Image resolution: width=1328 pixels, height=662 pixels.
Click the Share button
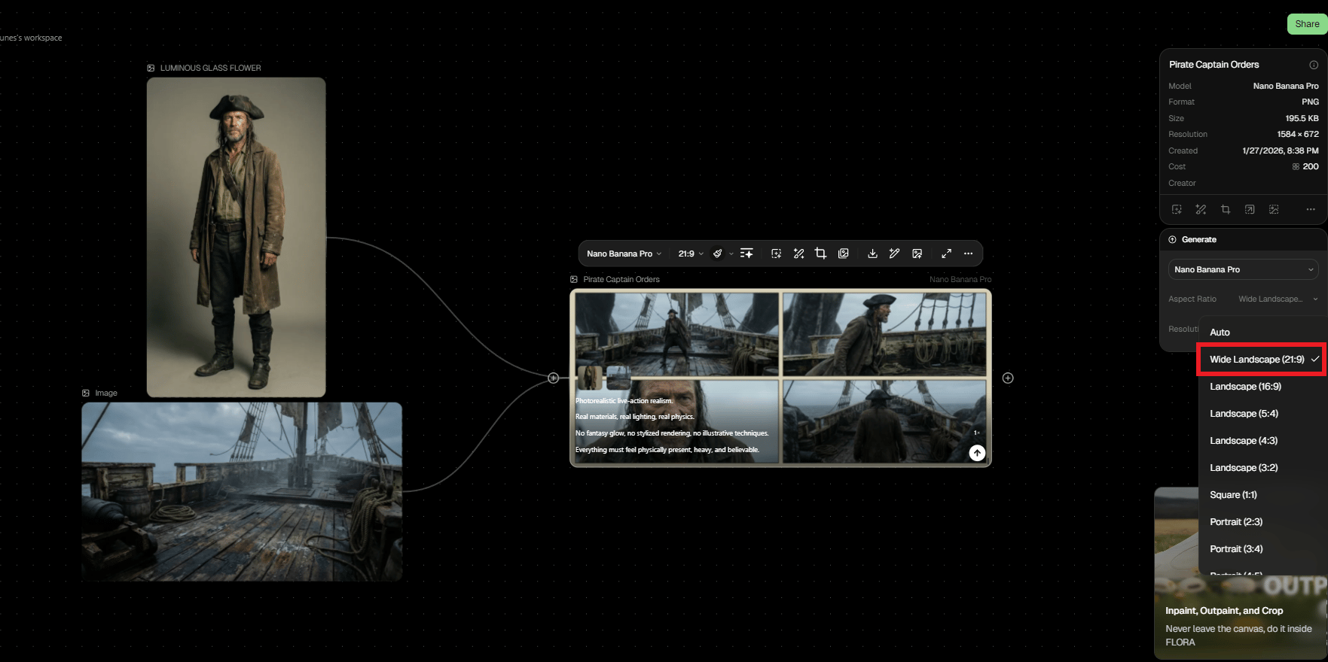pyautogui.click(x=1307, y=24)
